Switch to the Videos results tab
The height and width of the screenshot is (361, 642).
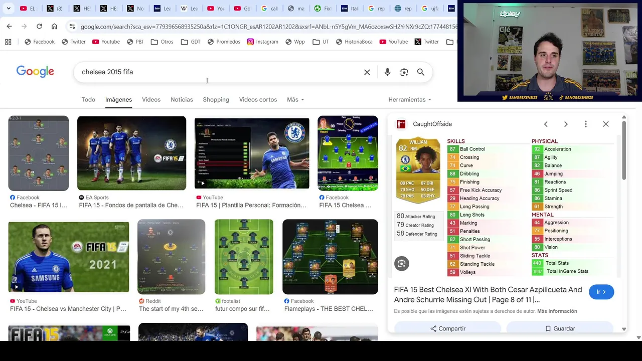(x=151, y=99)
